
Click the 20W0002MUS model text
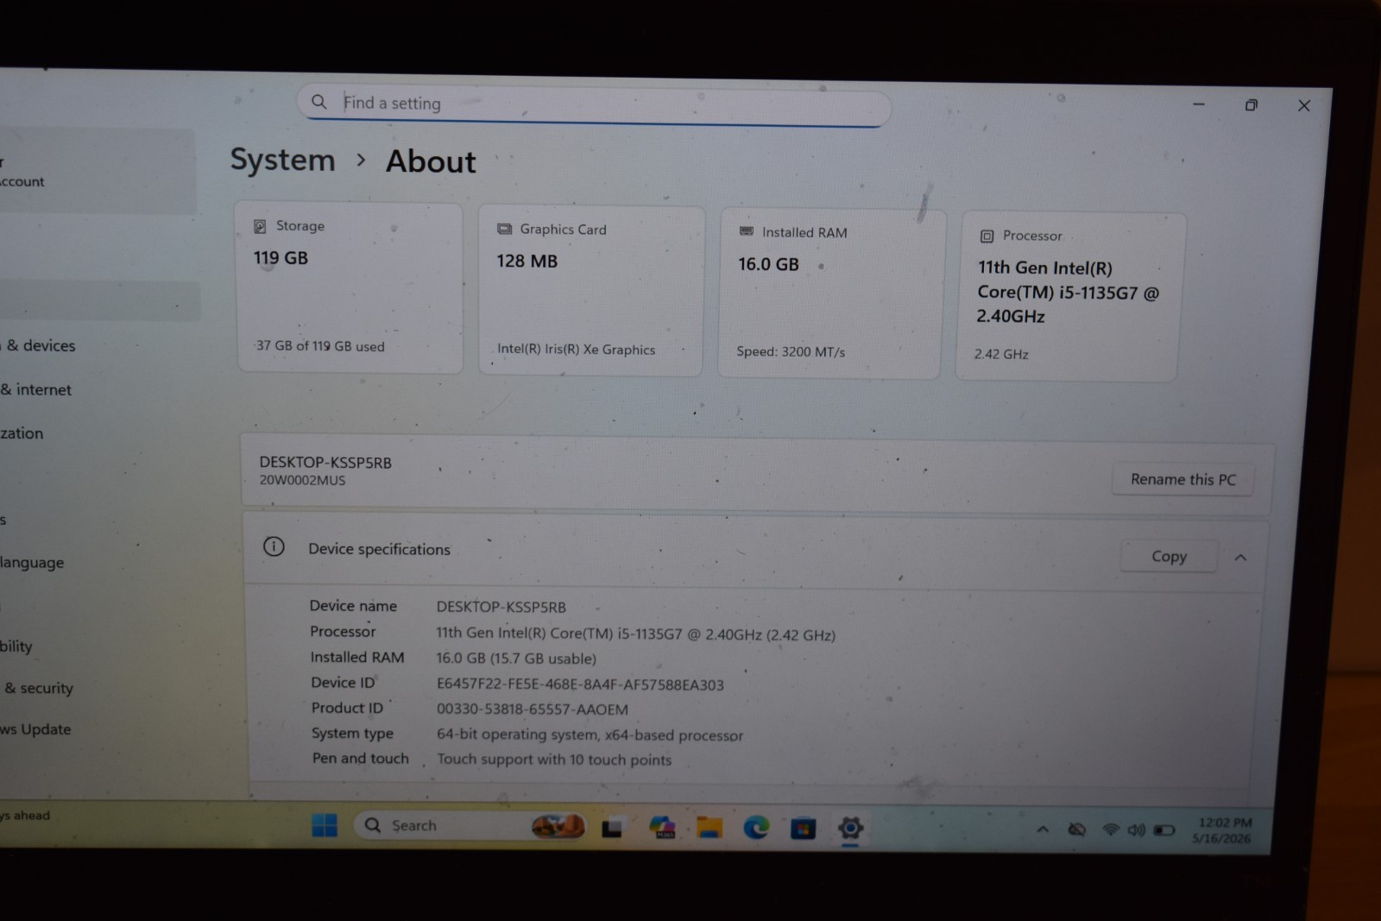click(302, 481)
